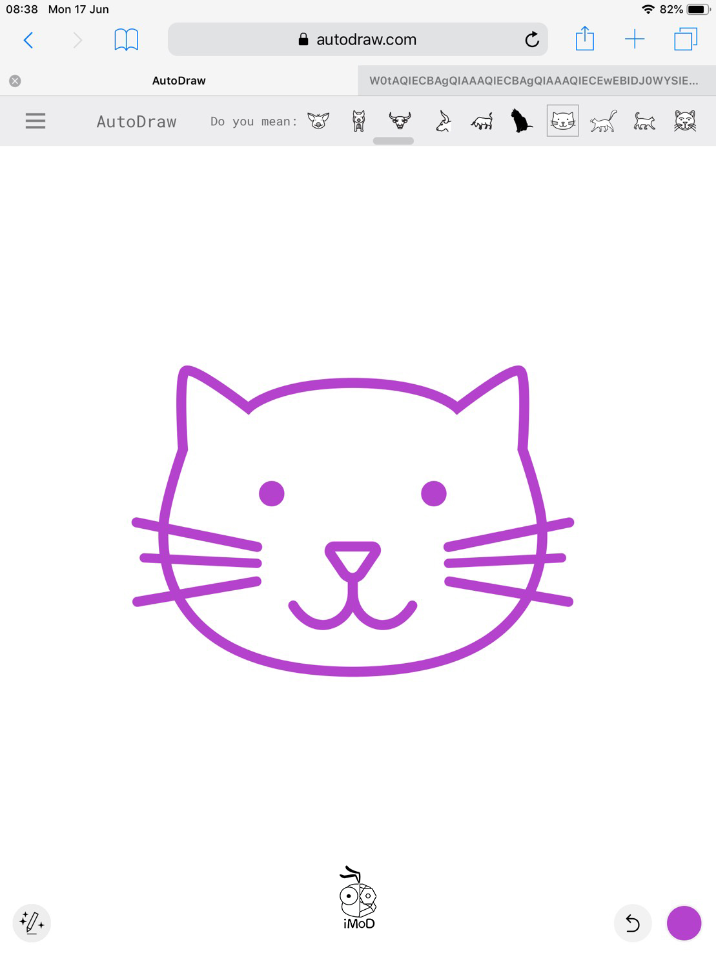716x955 pixels.
Task: Pick the black sitting cat silhouette
Action: click(x=521, y=121)
